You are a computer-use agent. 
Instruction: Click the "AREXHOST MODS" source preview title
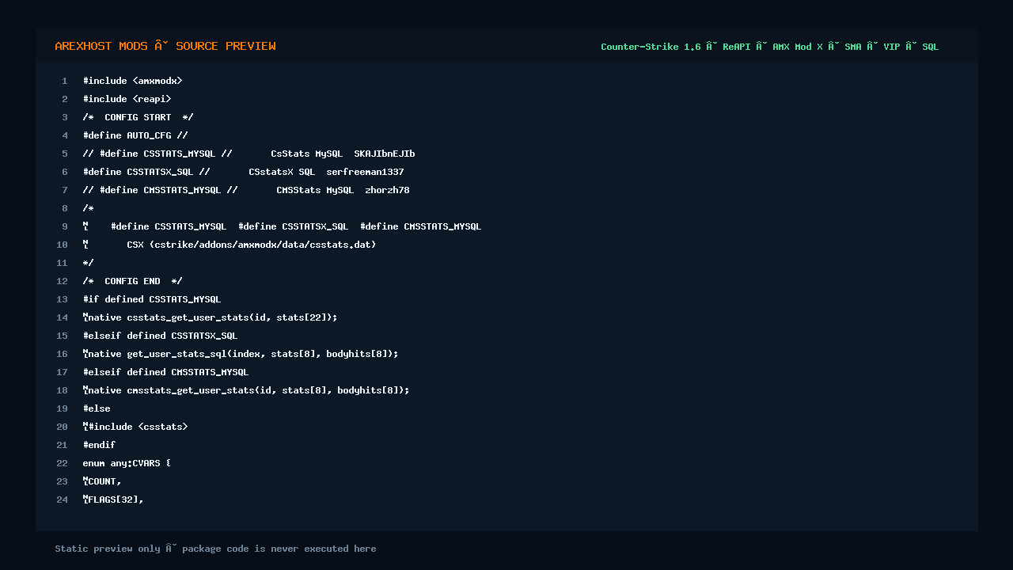pyautogui.click(x=165, y=46)
